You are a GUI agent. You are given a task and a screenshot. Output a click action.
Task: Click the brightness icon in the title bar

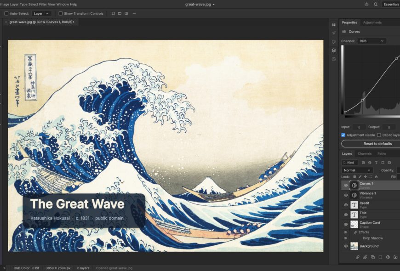tap(366, 4)
